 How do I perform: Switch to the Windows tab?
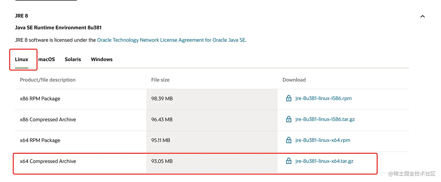pos(102,59)
